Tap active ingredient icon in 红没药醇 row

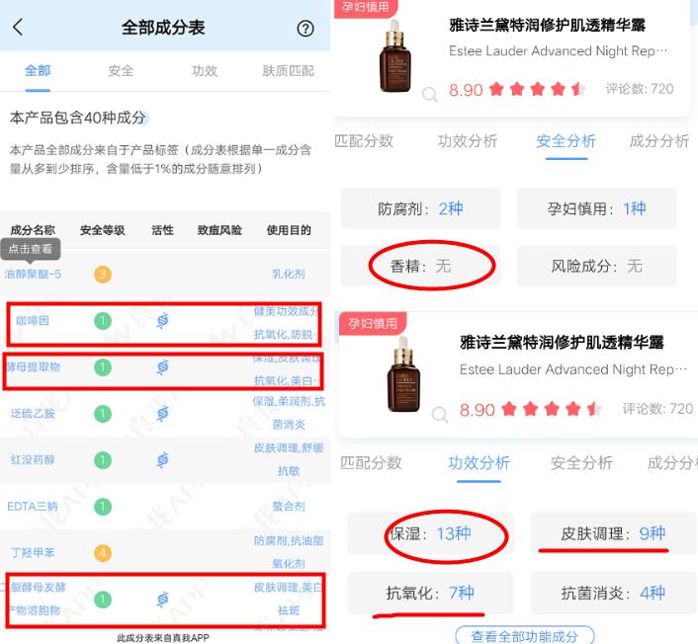(163, 460)
